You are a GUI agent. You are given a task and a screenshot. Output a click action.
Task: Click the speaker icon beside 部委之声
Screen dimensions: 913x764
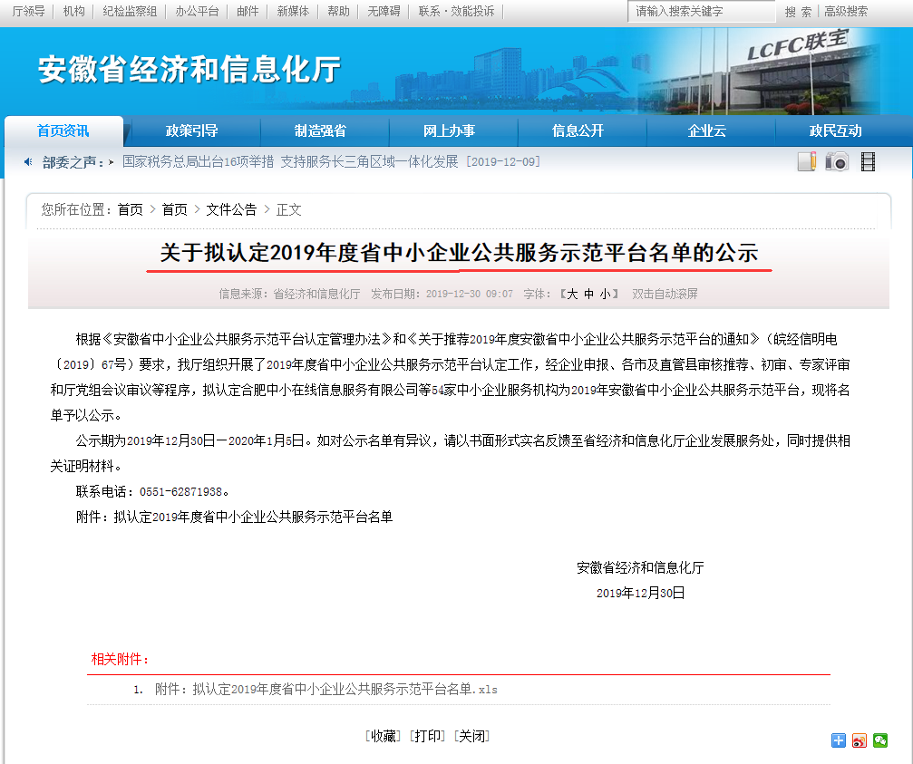[x=28, y=162]
